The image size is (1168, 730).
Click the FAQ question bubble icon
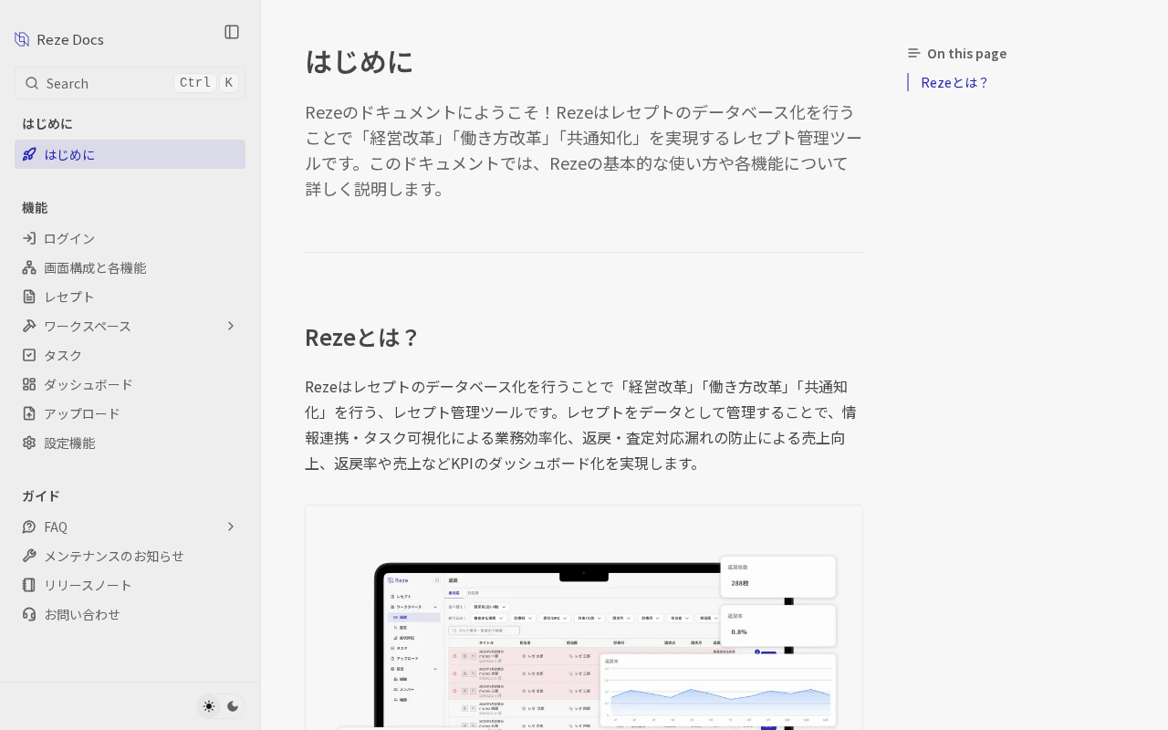(x=29, y=527)
